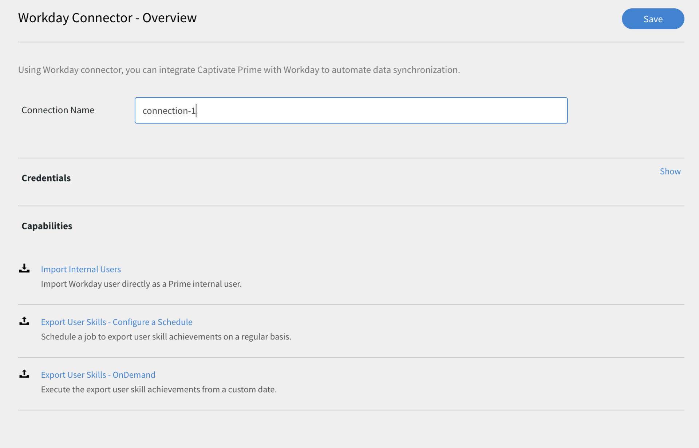This screenshot has width=699, height=448.
Task: Click the Export User Skills Configure a Schedule link
Action: pos(116,321)
